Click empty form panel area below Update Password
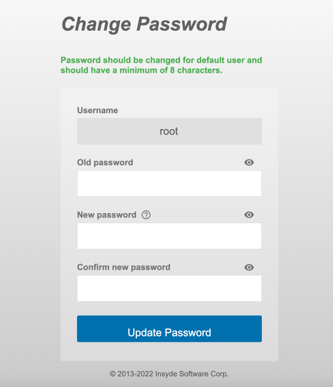This screenshot has width=333, height=387. click(169, 352)
